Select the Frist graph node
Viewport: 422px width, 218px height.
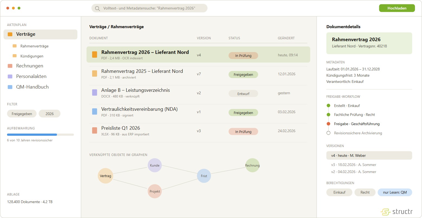click(x=204, y=176)
